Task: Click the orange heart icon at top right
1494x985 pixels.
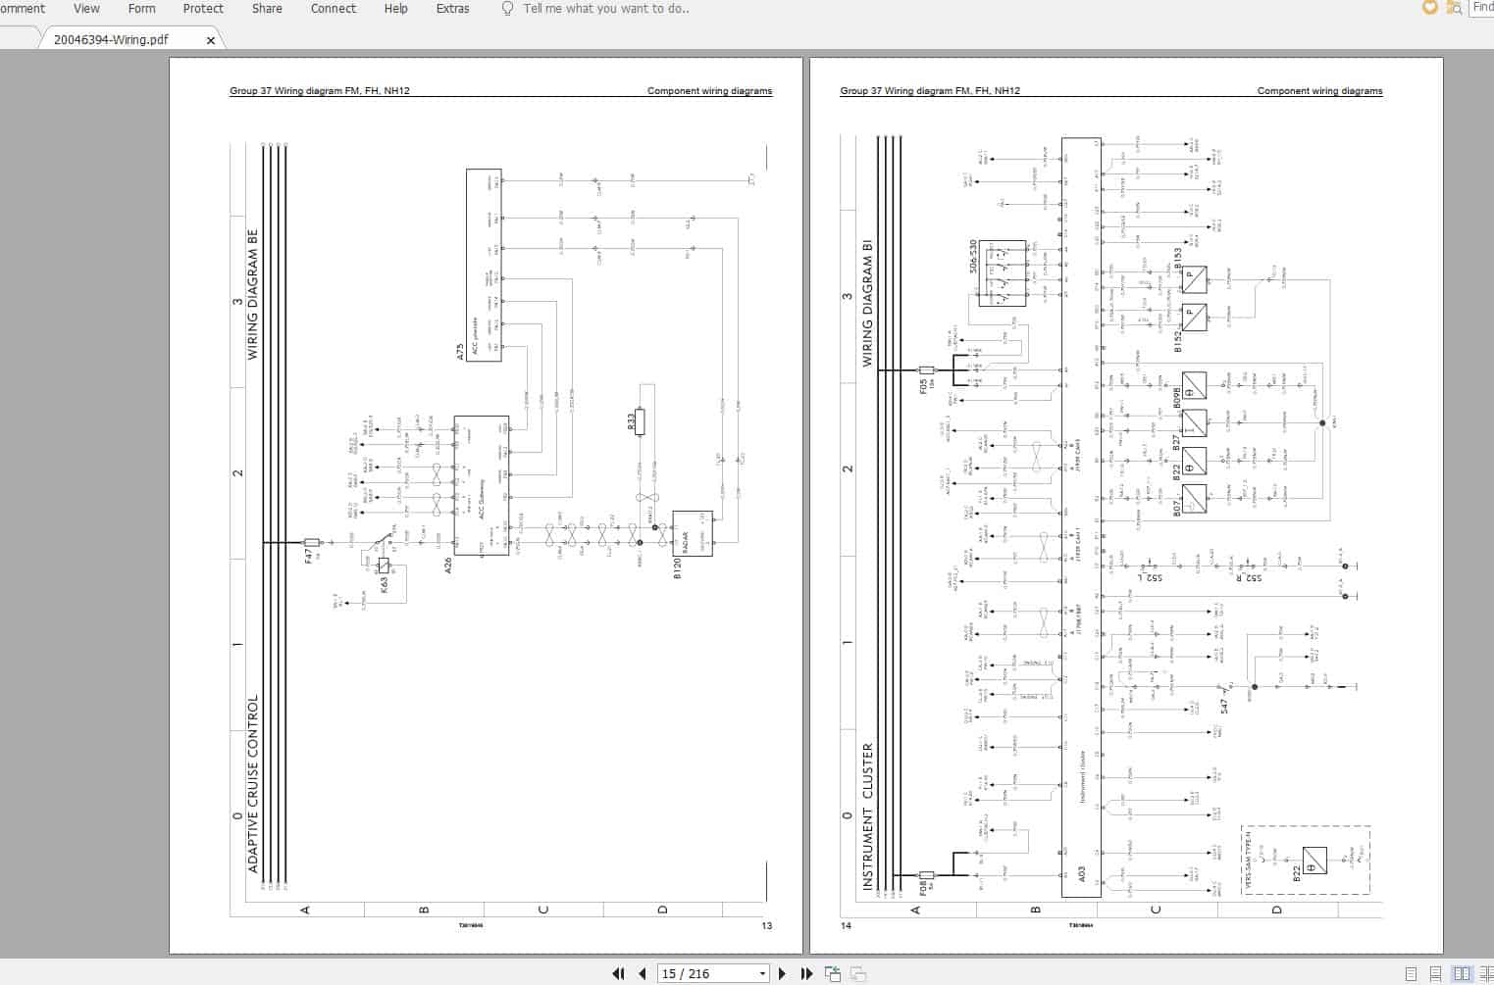Action: click(x=1429, y=7)
